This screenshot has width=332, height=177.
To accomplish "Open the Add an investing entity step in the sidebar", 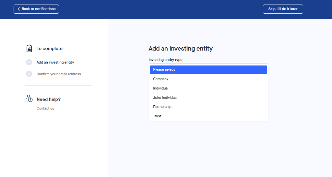I will tap(55, 62).
